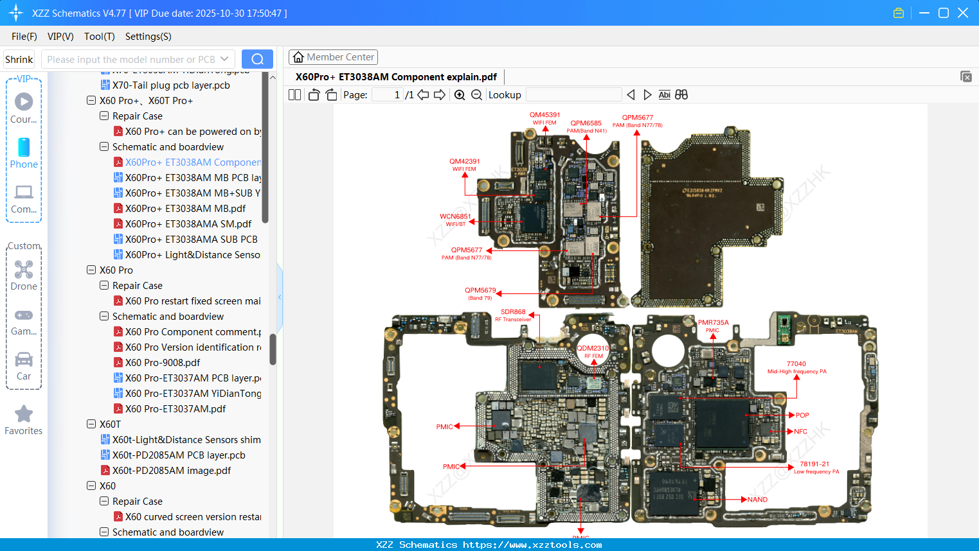The image size is (979, 551).
Task: Select the two-page layout view icon
Action: click(294, 94)
